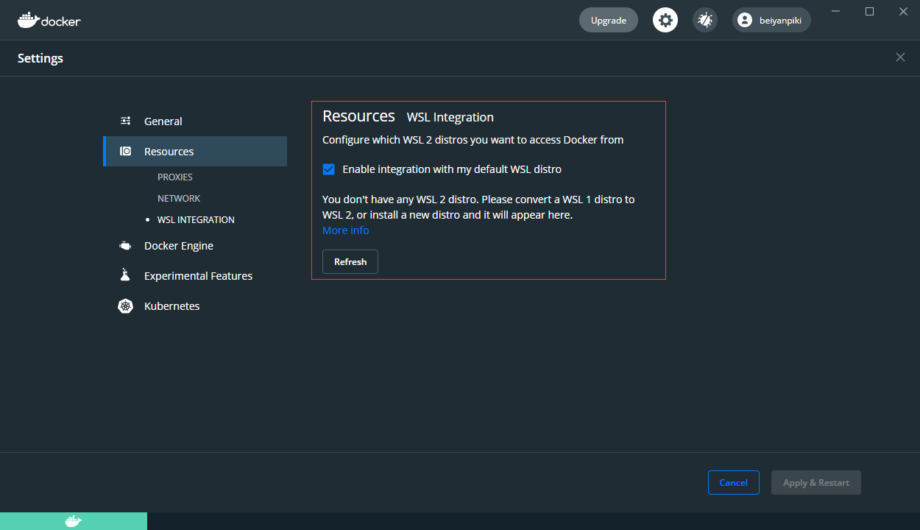
Task: Open the NETWORK sub-section
Action: tap(179, 198)
